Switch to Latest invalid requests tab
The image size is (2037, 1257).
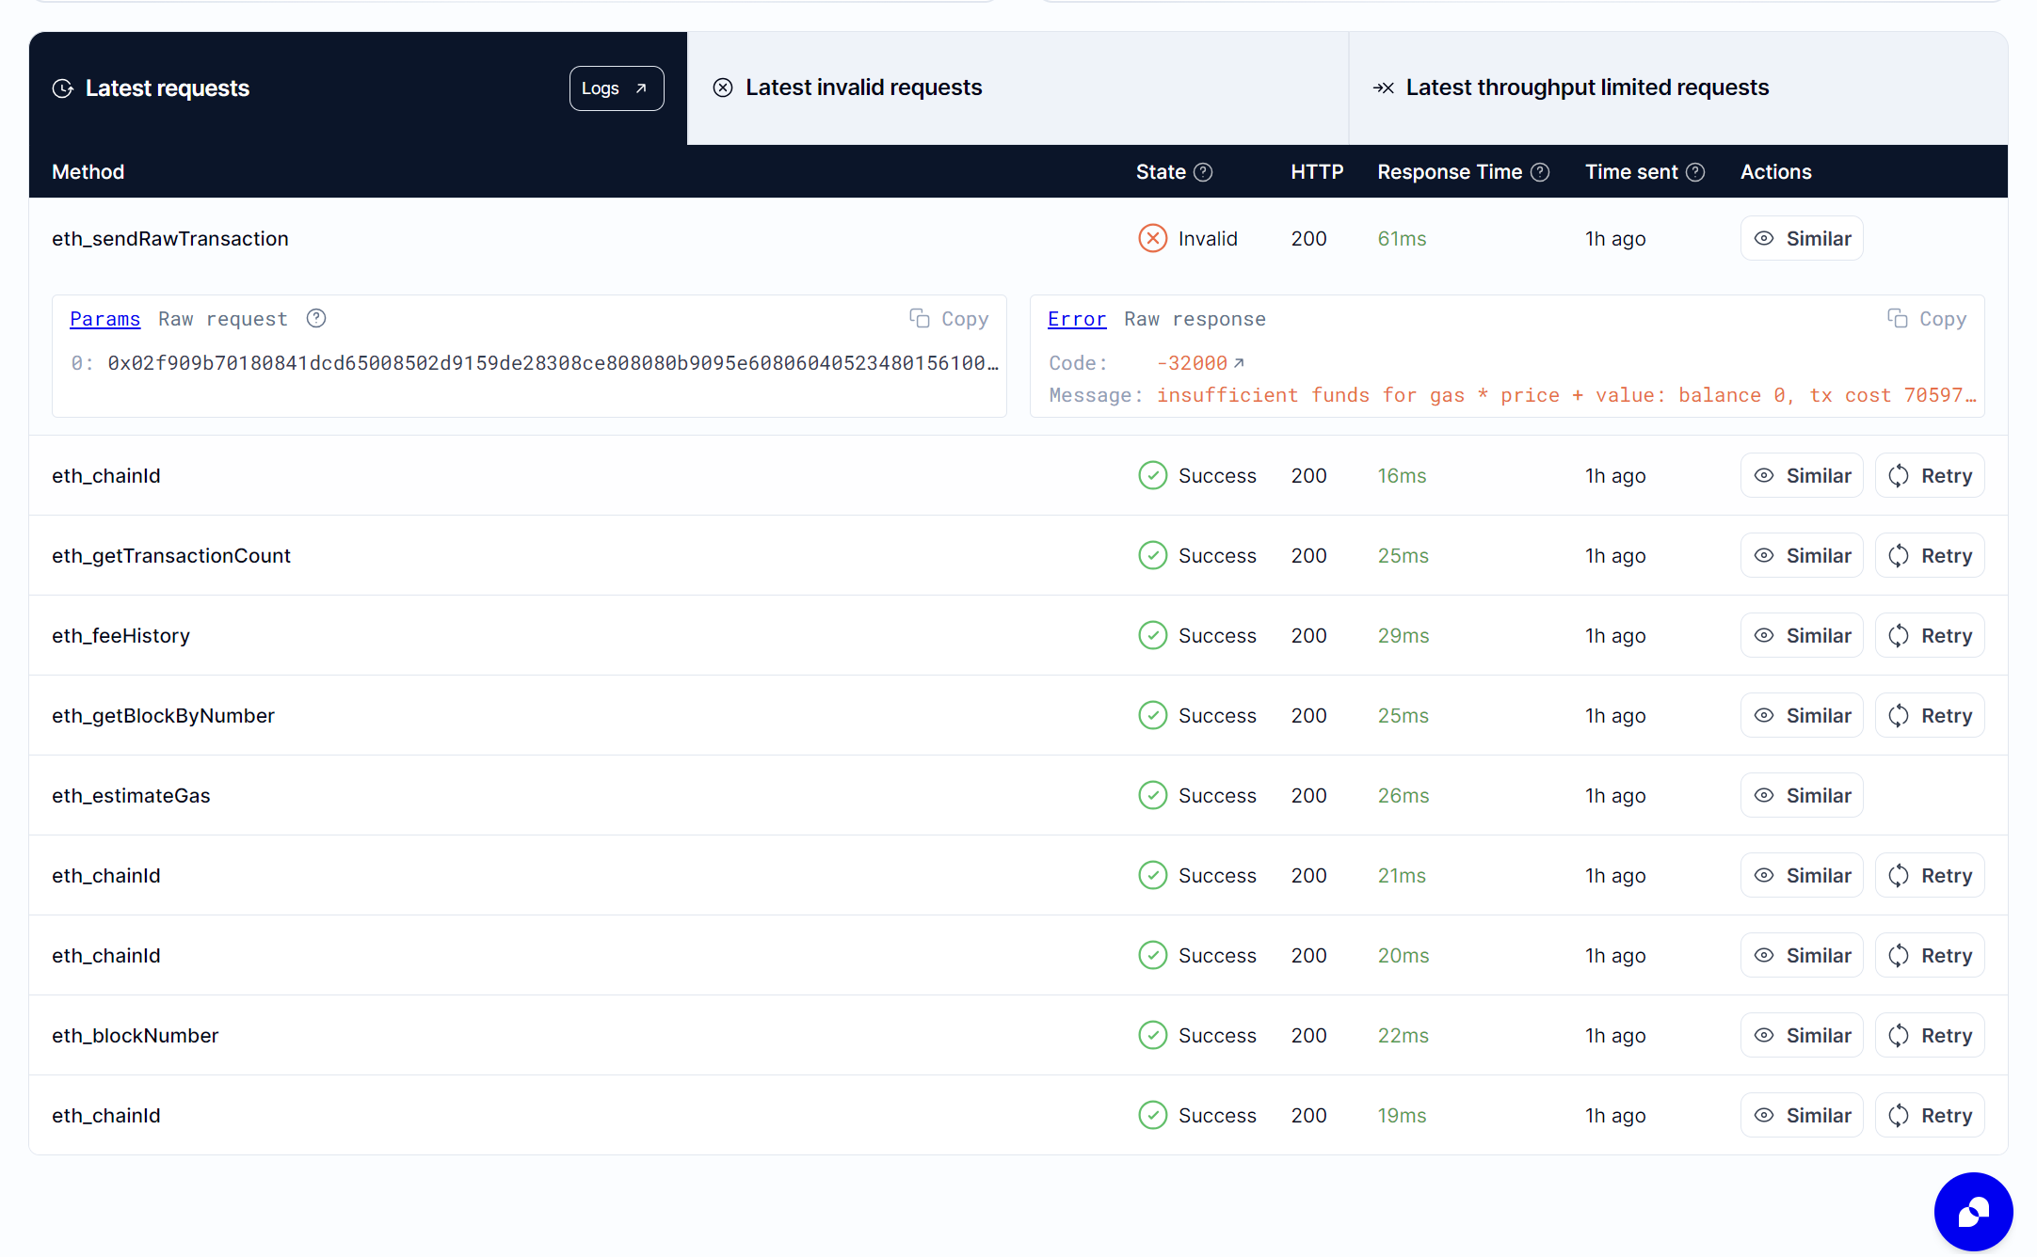(x=863, y=87)
